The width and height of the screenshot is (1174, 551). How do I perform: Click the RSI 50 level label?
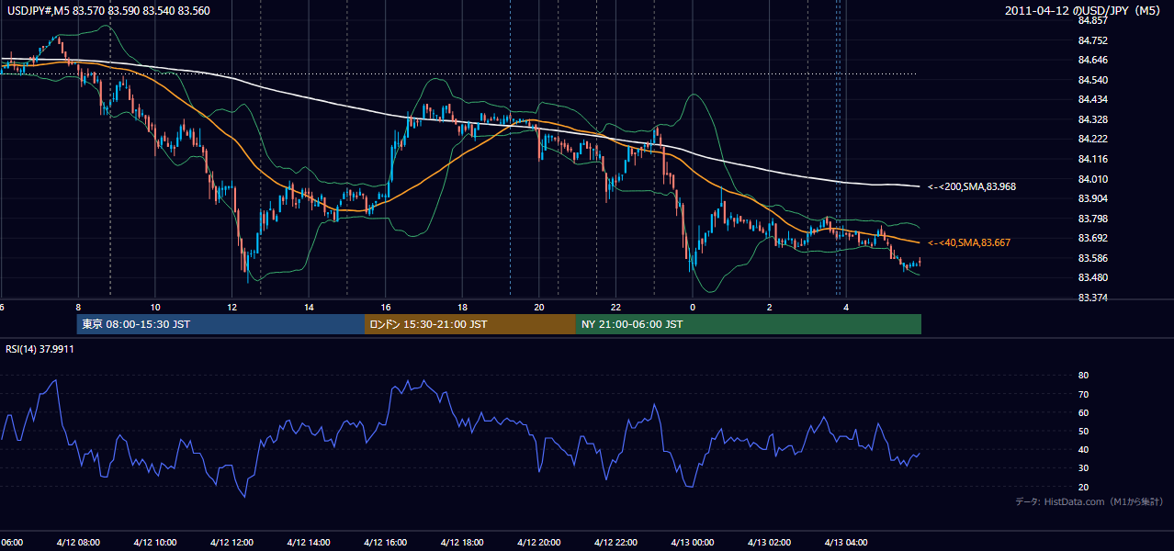(1084, 431)
